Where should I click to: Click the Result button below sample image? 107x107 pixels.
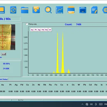[x=4, y=54]
